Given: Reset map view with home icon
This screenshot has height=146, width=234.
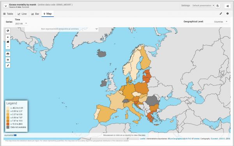Looking at the screenshot, I should tap(8, 42).
